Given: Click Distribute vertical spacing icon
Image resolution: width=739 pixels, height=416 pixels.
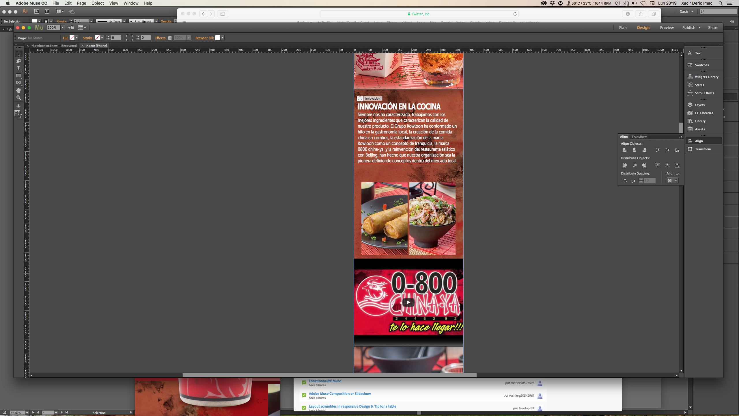Looking at the screenshot, I should [624, 181].
